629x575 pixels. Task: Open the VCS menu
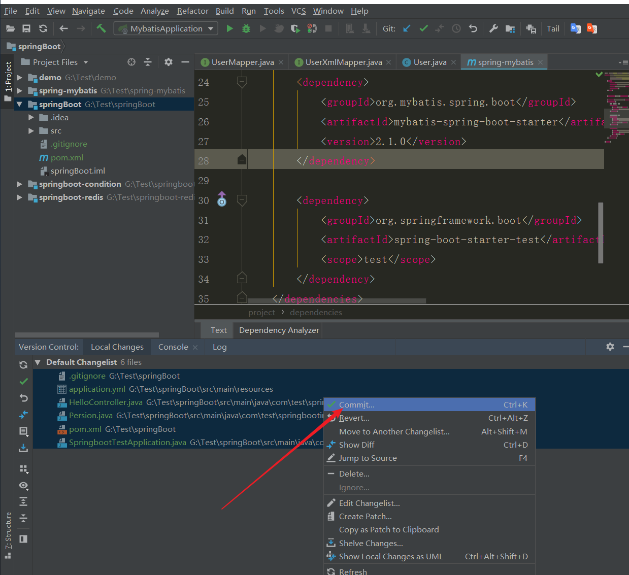click(299, 11)
